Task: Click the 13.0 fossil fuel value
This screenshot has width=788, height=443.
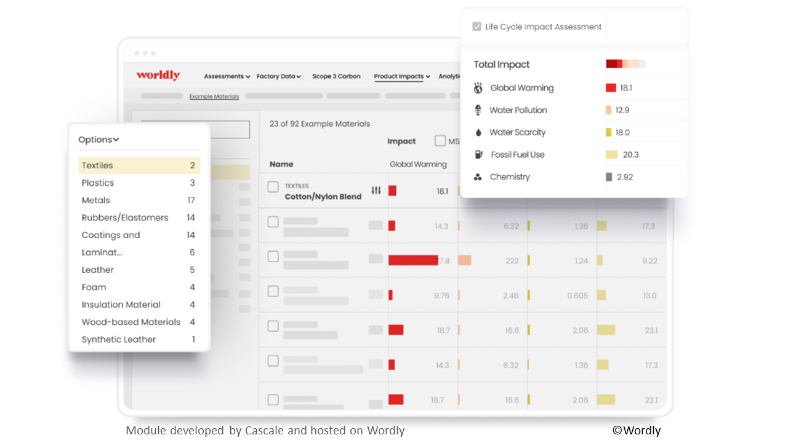Action: (x=649, y=296)
